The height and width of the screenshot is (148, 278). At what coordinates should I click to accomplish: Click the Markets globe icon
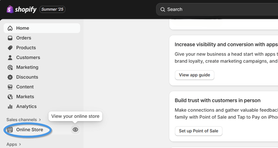10,97
